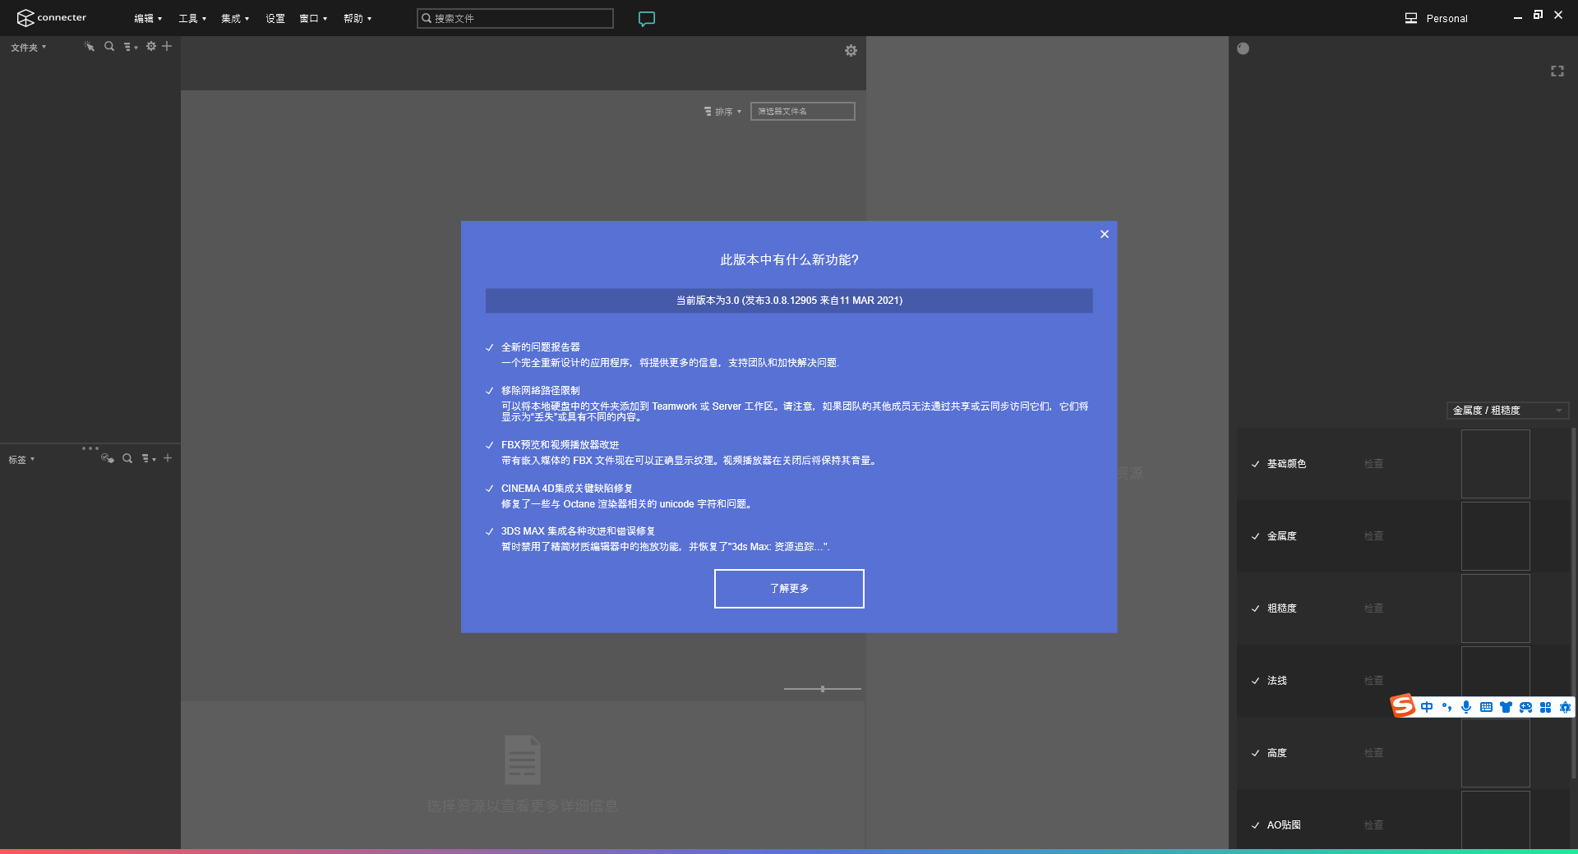Expand the 标签 panel dropdown

point(21,460)
